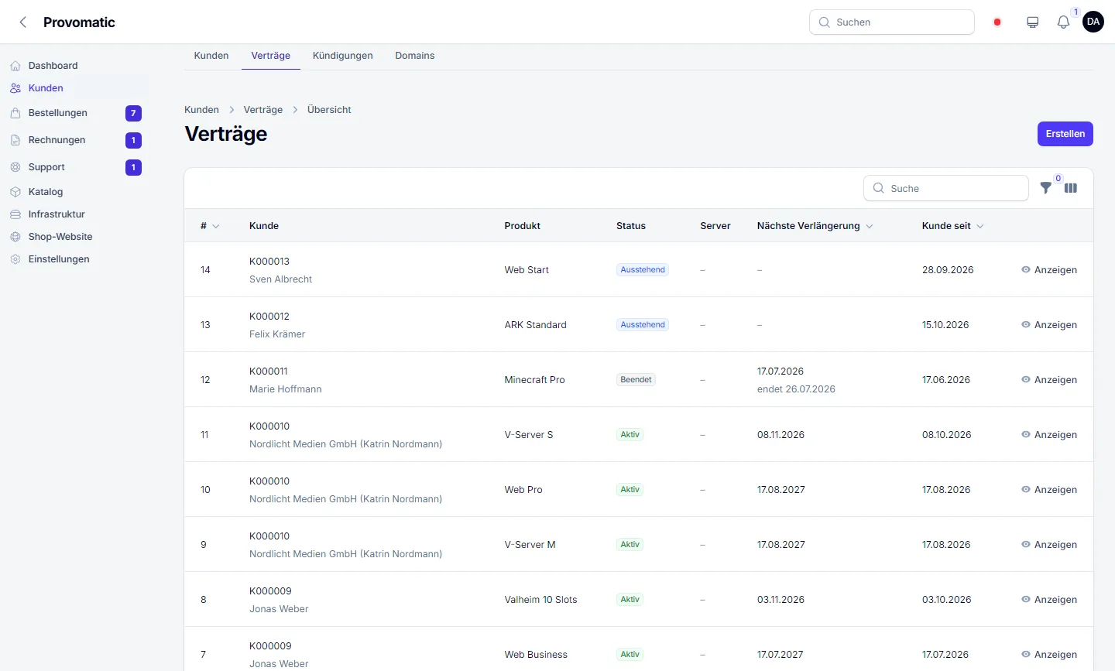Click the Rechnungen document icon
The height and width of the screenshot is (671, 1115).
pos(15,140)
